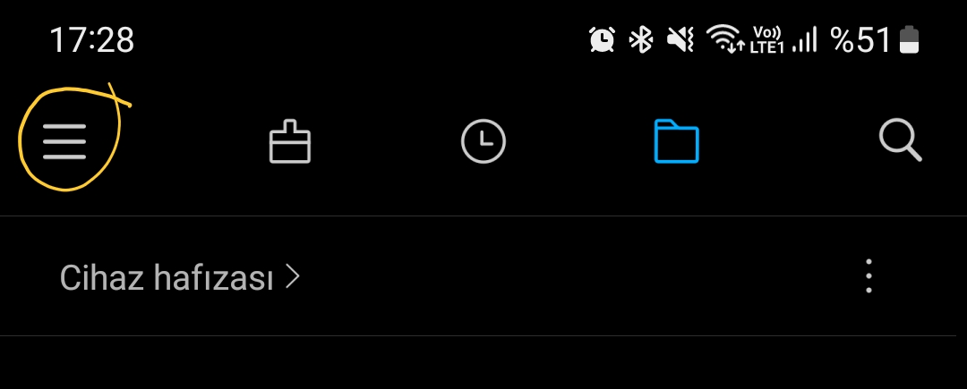
Task: Tap the empty file list area below path
Action: click(x=483, y=362)
